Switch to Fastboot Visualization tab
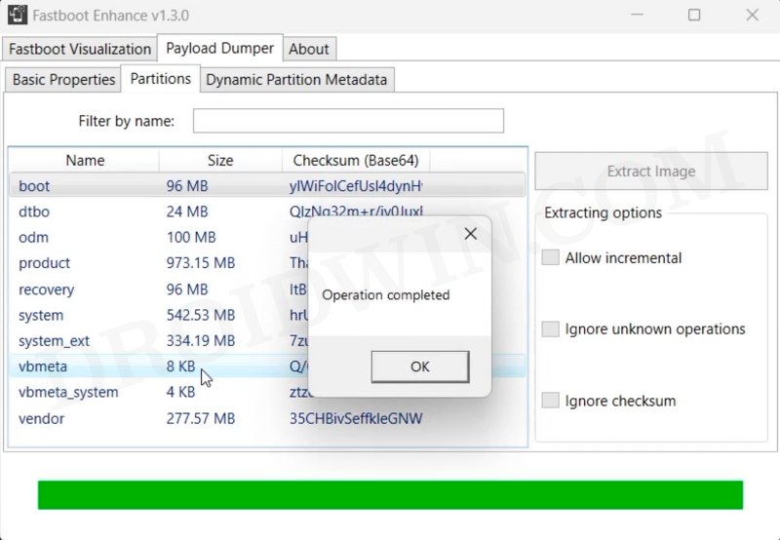Image resolution: width=780 pixels, height=540 pixels. 80,50
